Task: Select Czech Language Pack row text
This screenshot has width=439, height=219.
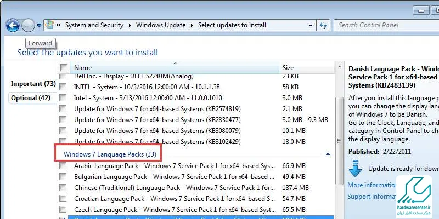Action: [x=174, y=210]
